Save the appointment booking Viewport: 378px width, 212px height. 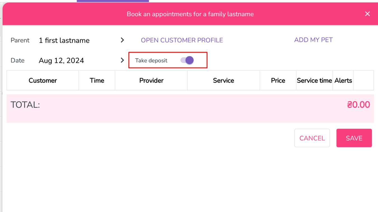(354, 138)
